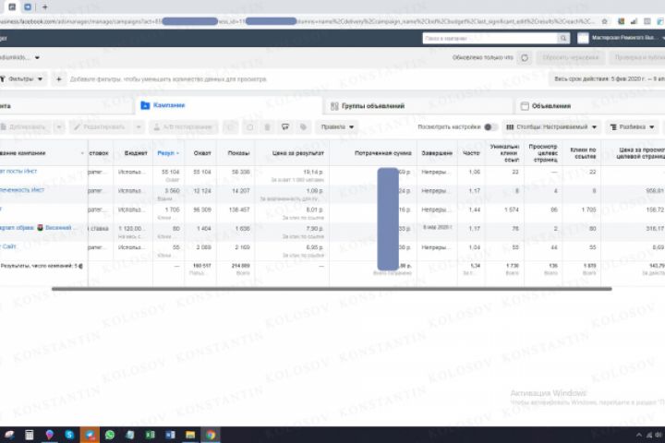Open the orange-highlighted taskbar app
The height and width of the screenshot is (443, 665).
tap(90, 435)
